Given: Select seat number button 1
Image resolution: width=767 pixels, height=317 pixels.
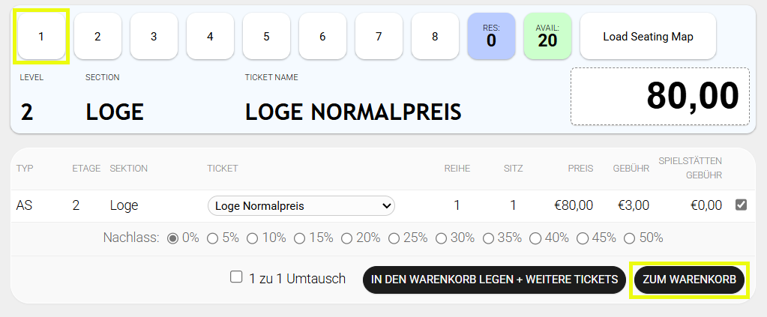Looking at the screenshot, I should tap(41, 36).
